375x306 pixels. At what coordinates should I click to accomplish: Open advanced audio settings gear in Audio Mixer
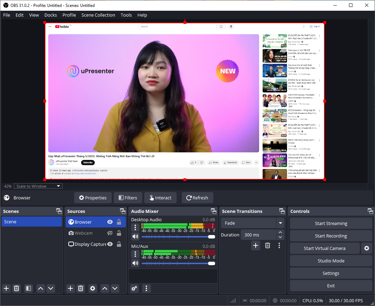(x=134, y=288)
